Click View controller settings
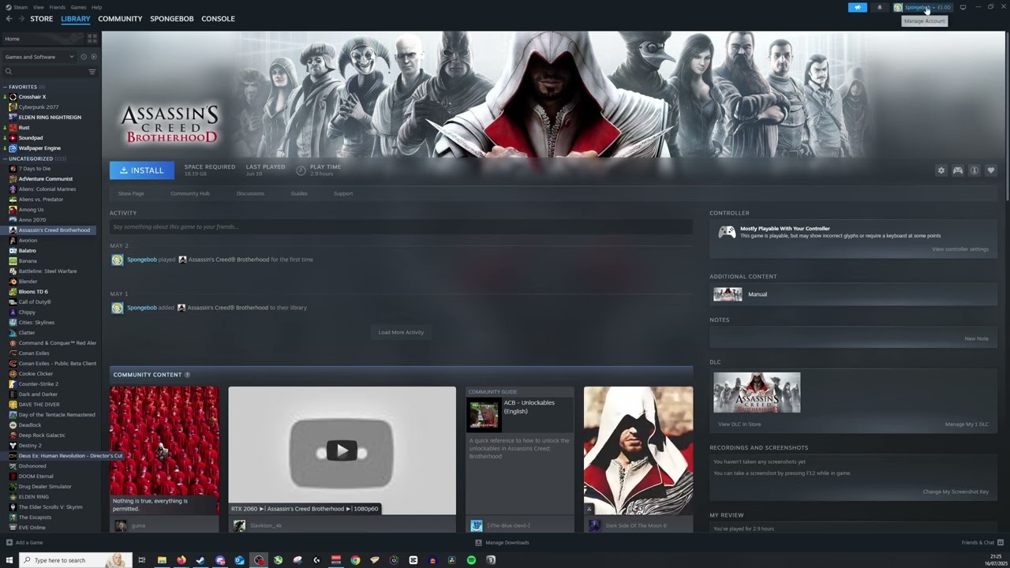Image resolution: width=1010 pixels, height=568 pixels. pos(959,249)
